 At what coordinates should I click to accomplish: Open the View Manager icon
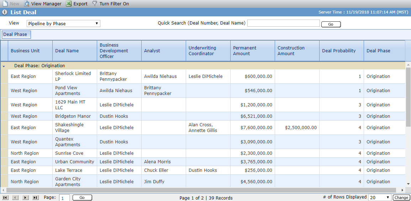click(26, 4)
